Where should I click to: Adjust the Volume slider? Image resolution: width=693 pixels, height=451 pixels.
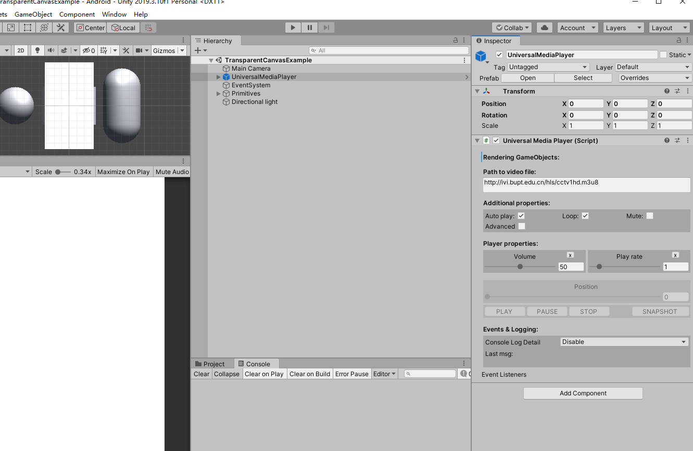click(520, 266)
